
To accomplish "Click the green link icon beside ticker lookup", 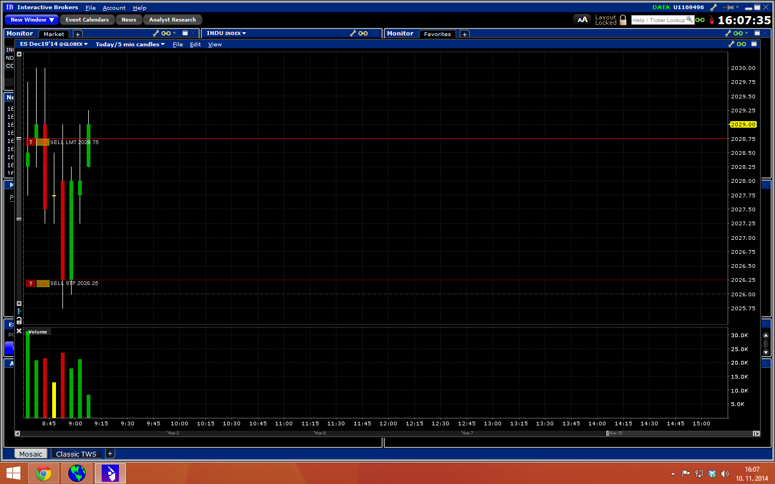I will pos(700,20).
